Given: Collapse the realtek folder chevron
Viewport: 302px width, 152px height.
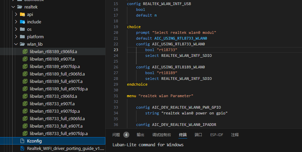Looking at the screenshot, I should 13,7.
